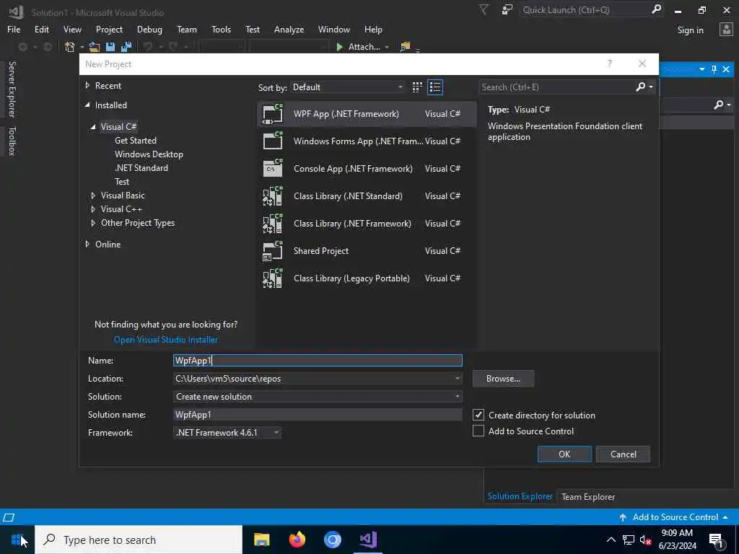Click the OK button

pyautogui.click(x=564, y=454)
